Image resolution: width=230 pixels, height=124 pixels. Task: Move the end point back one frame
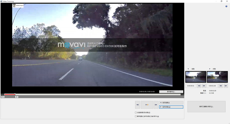pyautogui.click(x=221, y=86)
